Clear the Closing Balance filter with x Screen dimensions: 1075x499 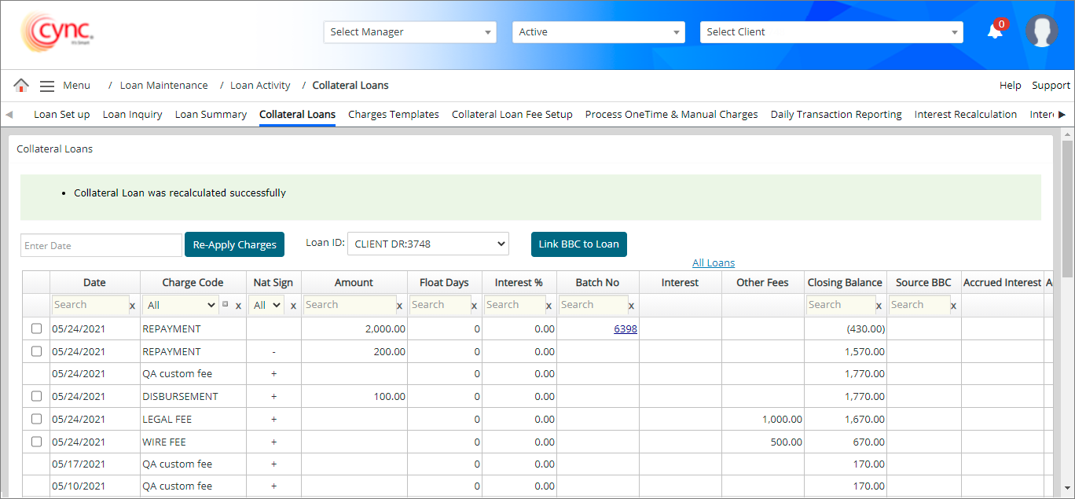[879, 306]
